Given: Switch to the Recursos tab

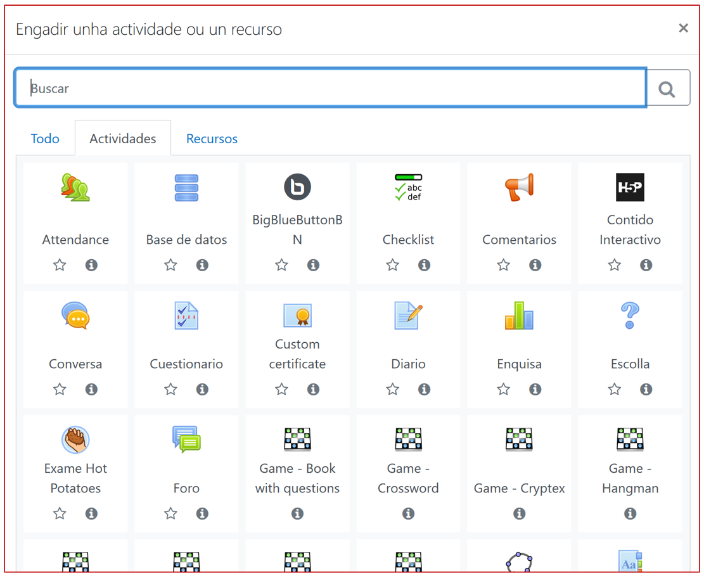Looking at the screenshot, I should 212,139.
